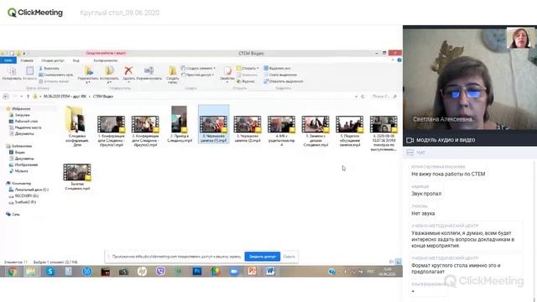Click the 09.06.2020 STEM breadcrumb segment
The image size is (537, 302).
pos(65,96)
